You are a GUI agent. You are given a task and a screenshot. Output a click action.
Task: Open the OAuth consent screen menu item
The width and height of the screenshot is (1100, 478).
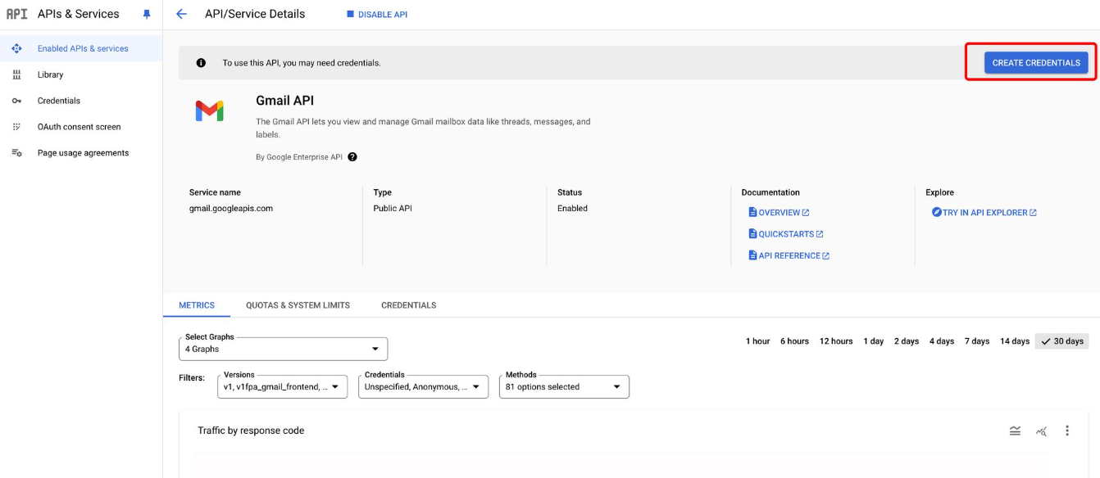click(79, 127)
